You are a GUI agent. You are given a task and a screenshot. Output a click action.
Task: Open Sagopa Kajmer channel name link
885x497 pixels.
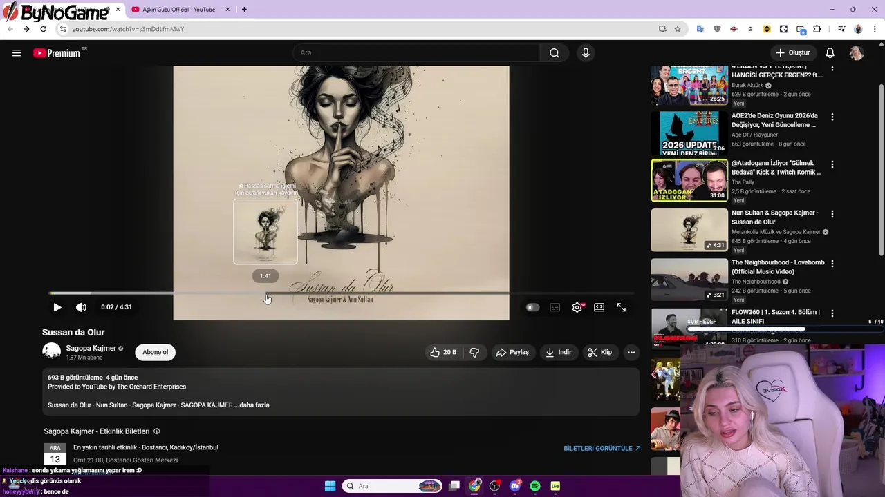pos(91,348)
